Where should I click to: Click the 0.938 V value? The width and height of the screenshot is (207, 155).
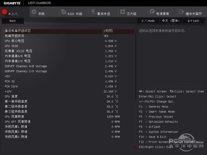pos(111,41)
